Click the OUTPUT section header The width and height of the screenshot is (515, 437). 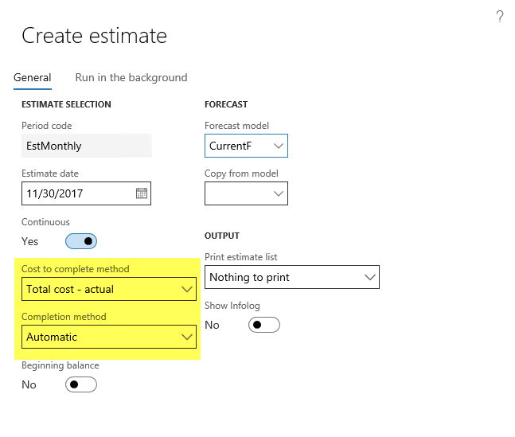[x=222, y=236]
